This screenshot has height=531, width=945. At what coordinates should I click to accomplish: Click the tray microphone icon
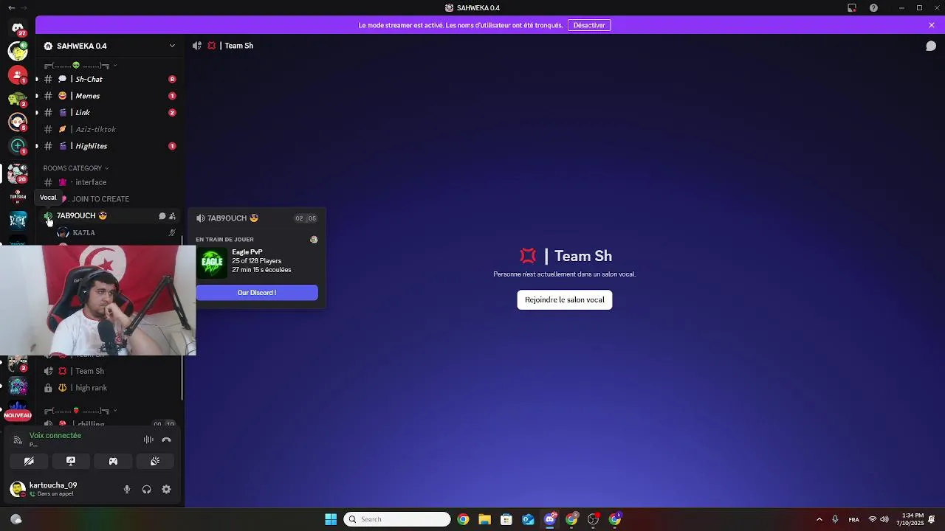(x=835, y=519)
